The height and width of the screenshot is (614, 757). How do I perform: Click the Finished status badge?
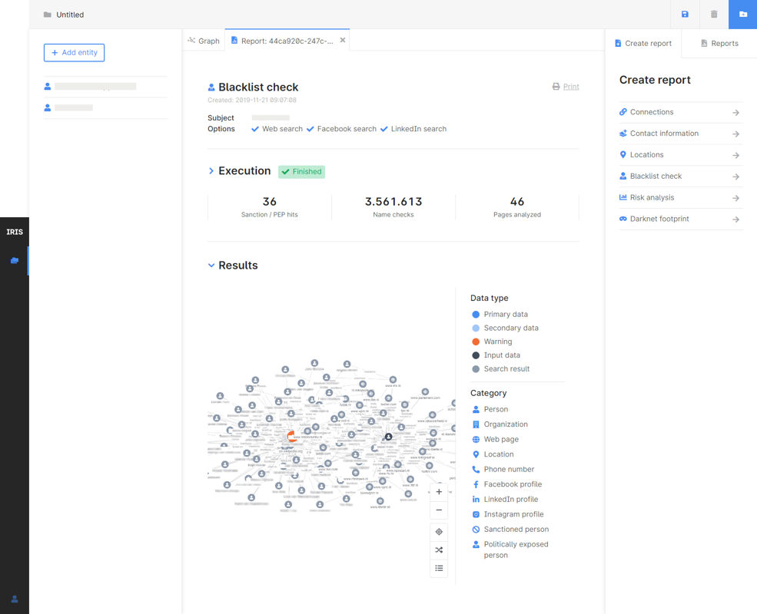pyautogui.click(x=302, y=172)
